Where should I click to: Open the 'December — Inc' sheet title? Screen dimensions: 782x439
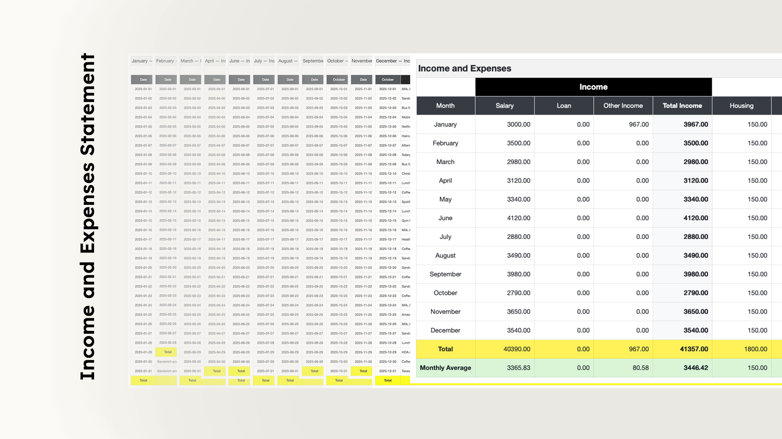point(393,61)
